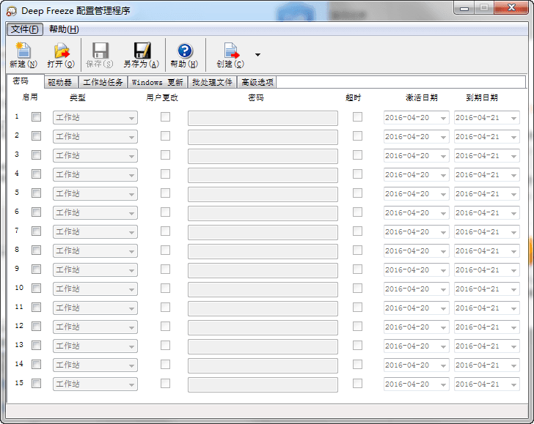Viewport: 534px width, 424px height.
Task: Click the 创建(C) create icon
Action: [230, 55]
